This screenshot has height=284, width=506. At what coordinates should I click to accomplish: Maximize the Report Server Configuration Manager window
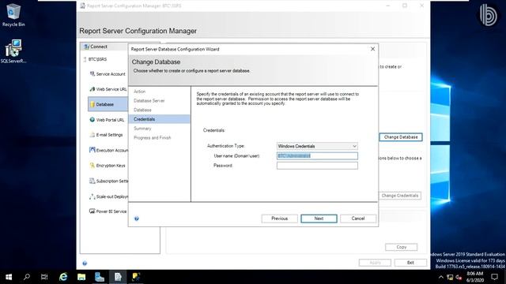click(x=405, y=6)
